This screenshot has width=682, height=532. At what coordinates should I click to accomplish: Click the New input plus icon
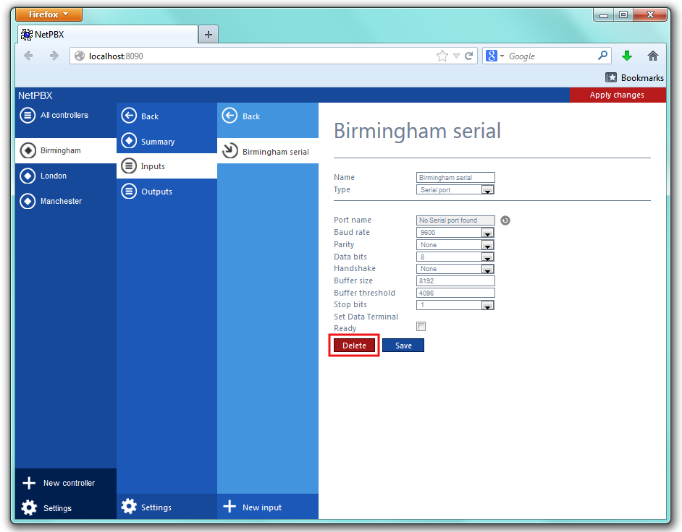coord(230,507)
